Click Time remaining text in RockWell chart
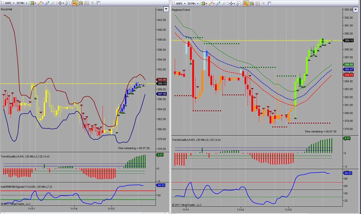 tap(134, 148)
